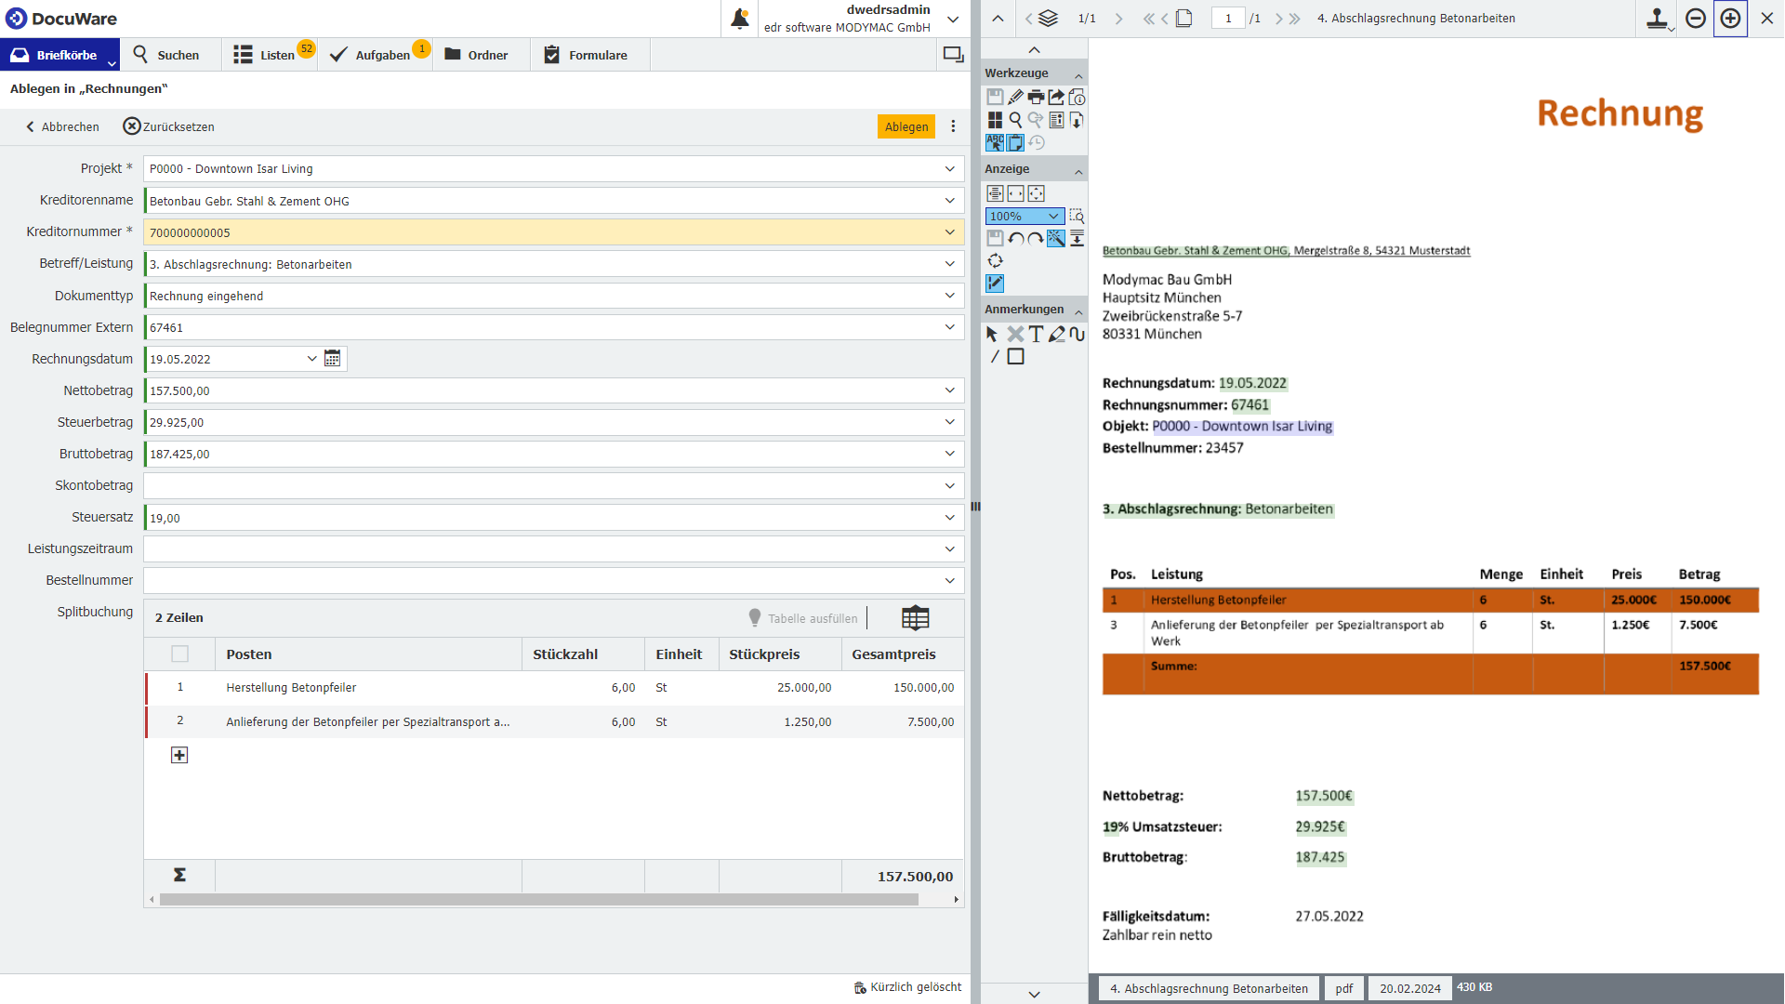
Task: Open index entries icon in Werkzeuge
Action: (x=1056, y=120)
